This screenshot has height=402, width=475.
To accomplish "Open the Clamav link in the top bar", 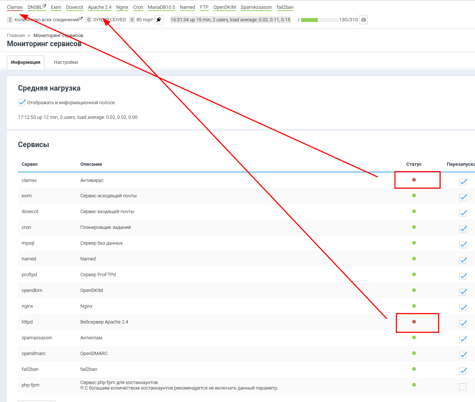I will (15, 7).
